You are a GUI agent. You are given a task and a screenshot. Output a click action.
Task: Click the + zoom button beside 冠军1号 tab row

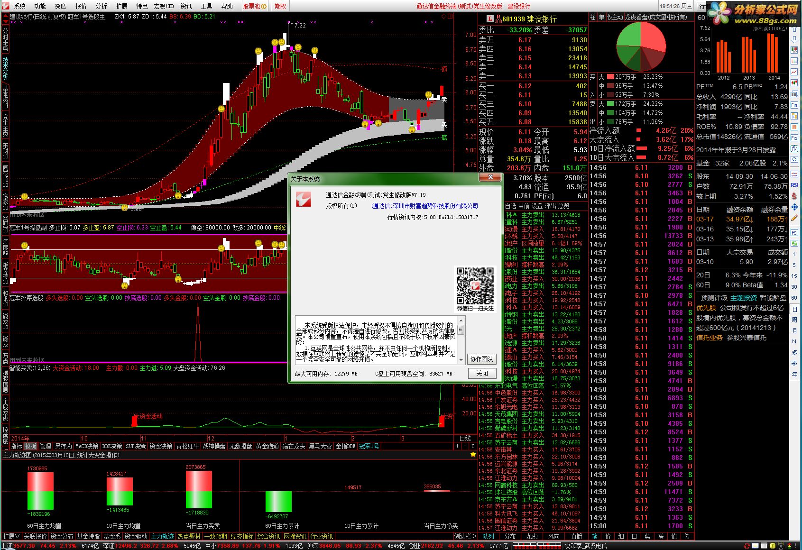457,446
